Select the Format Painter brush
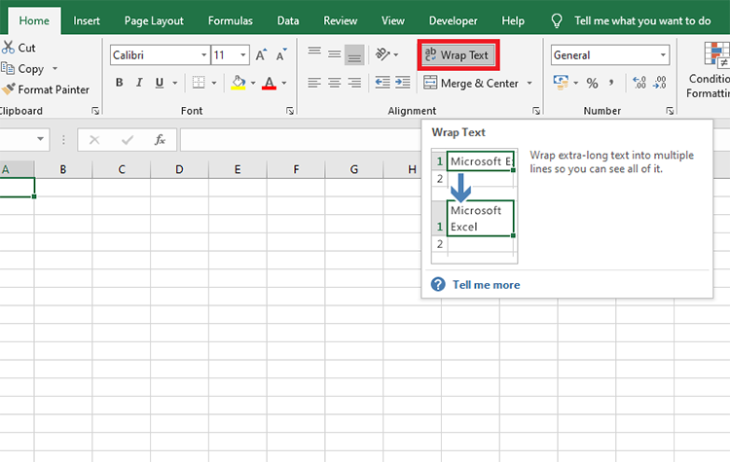The height and width of the screenshot is (462, 730). pyautogui.click(x=9, y=89)
